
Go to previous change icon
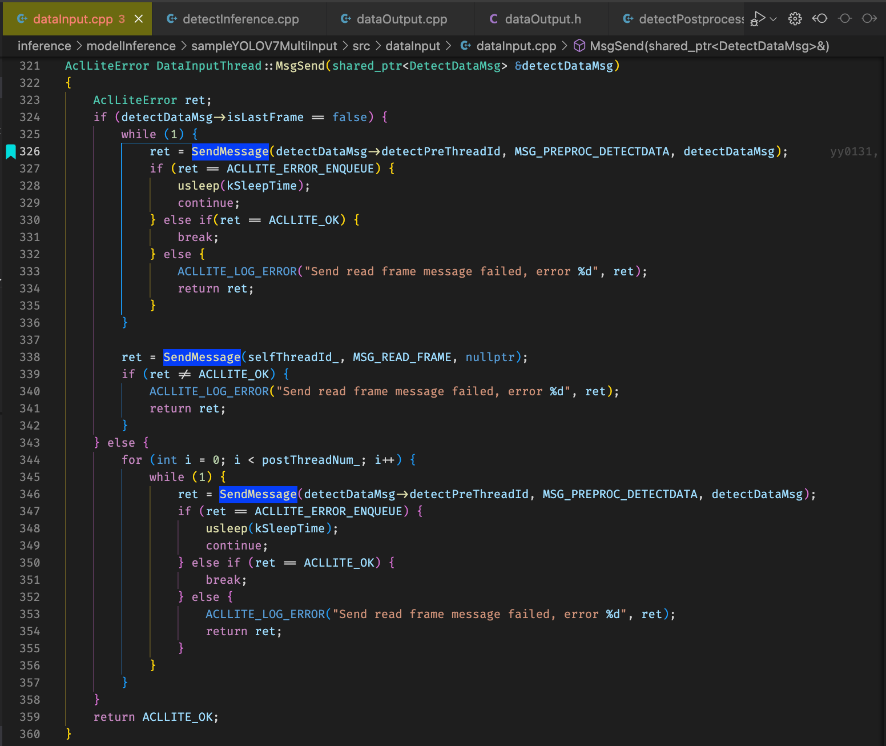(820, 19)
